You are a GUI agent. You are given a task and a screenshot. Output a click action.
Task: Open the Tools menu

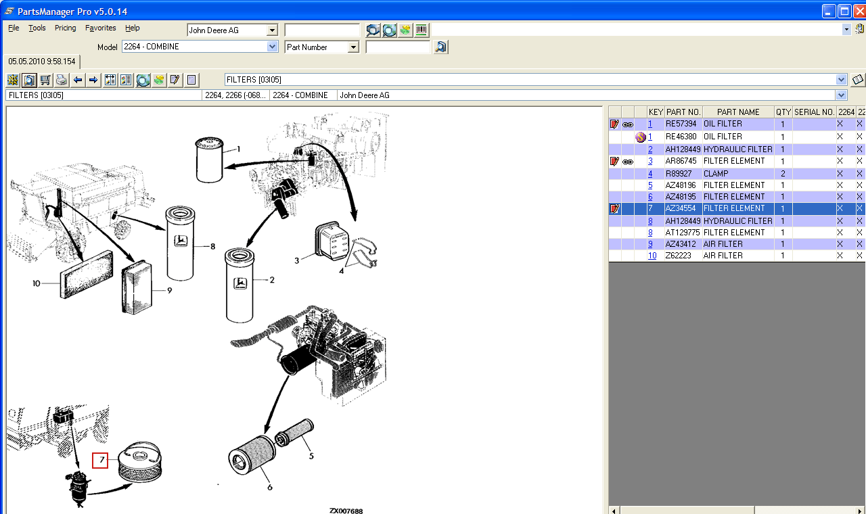[37, 28]
